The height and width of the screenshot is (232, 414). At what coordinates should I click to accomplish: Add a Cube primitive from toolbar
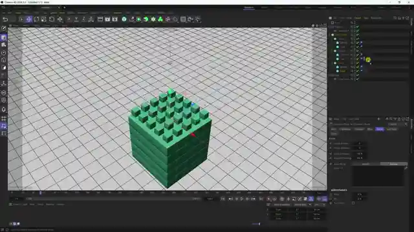pyautogui.click(x=124, y=19)
